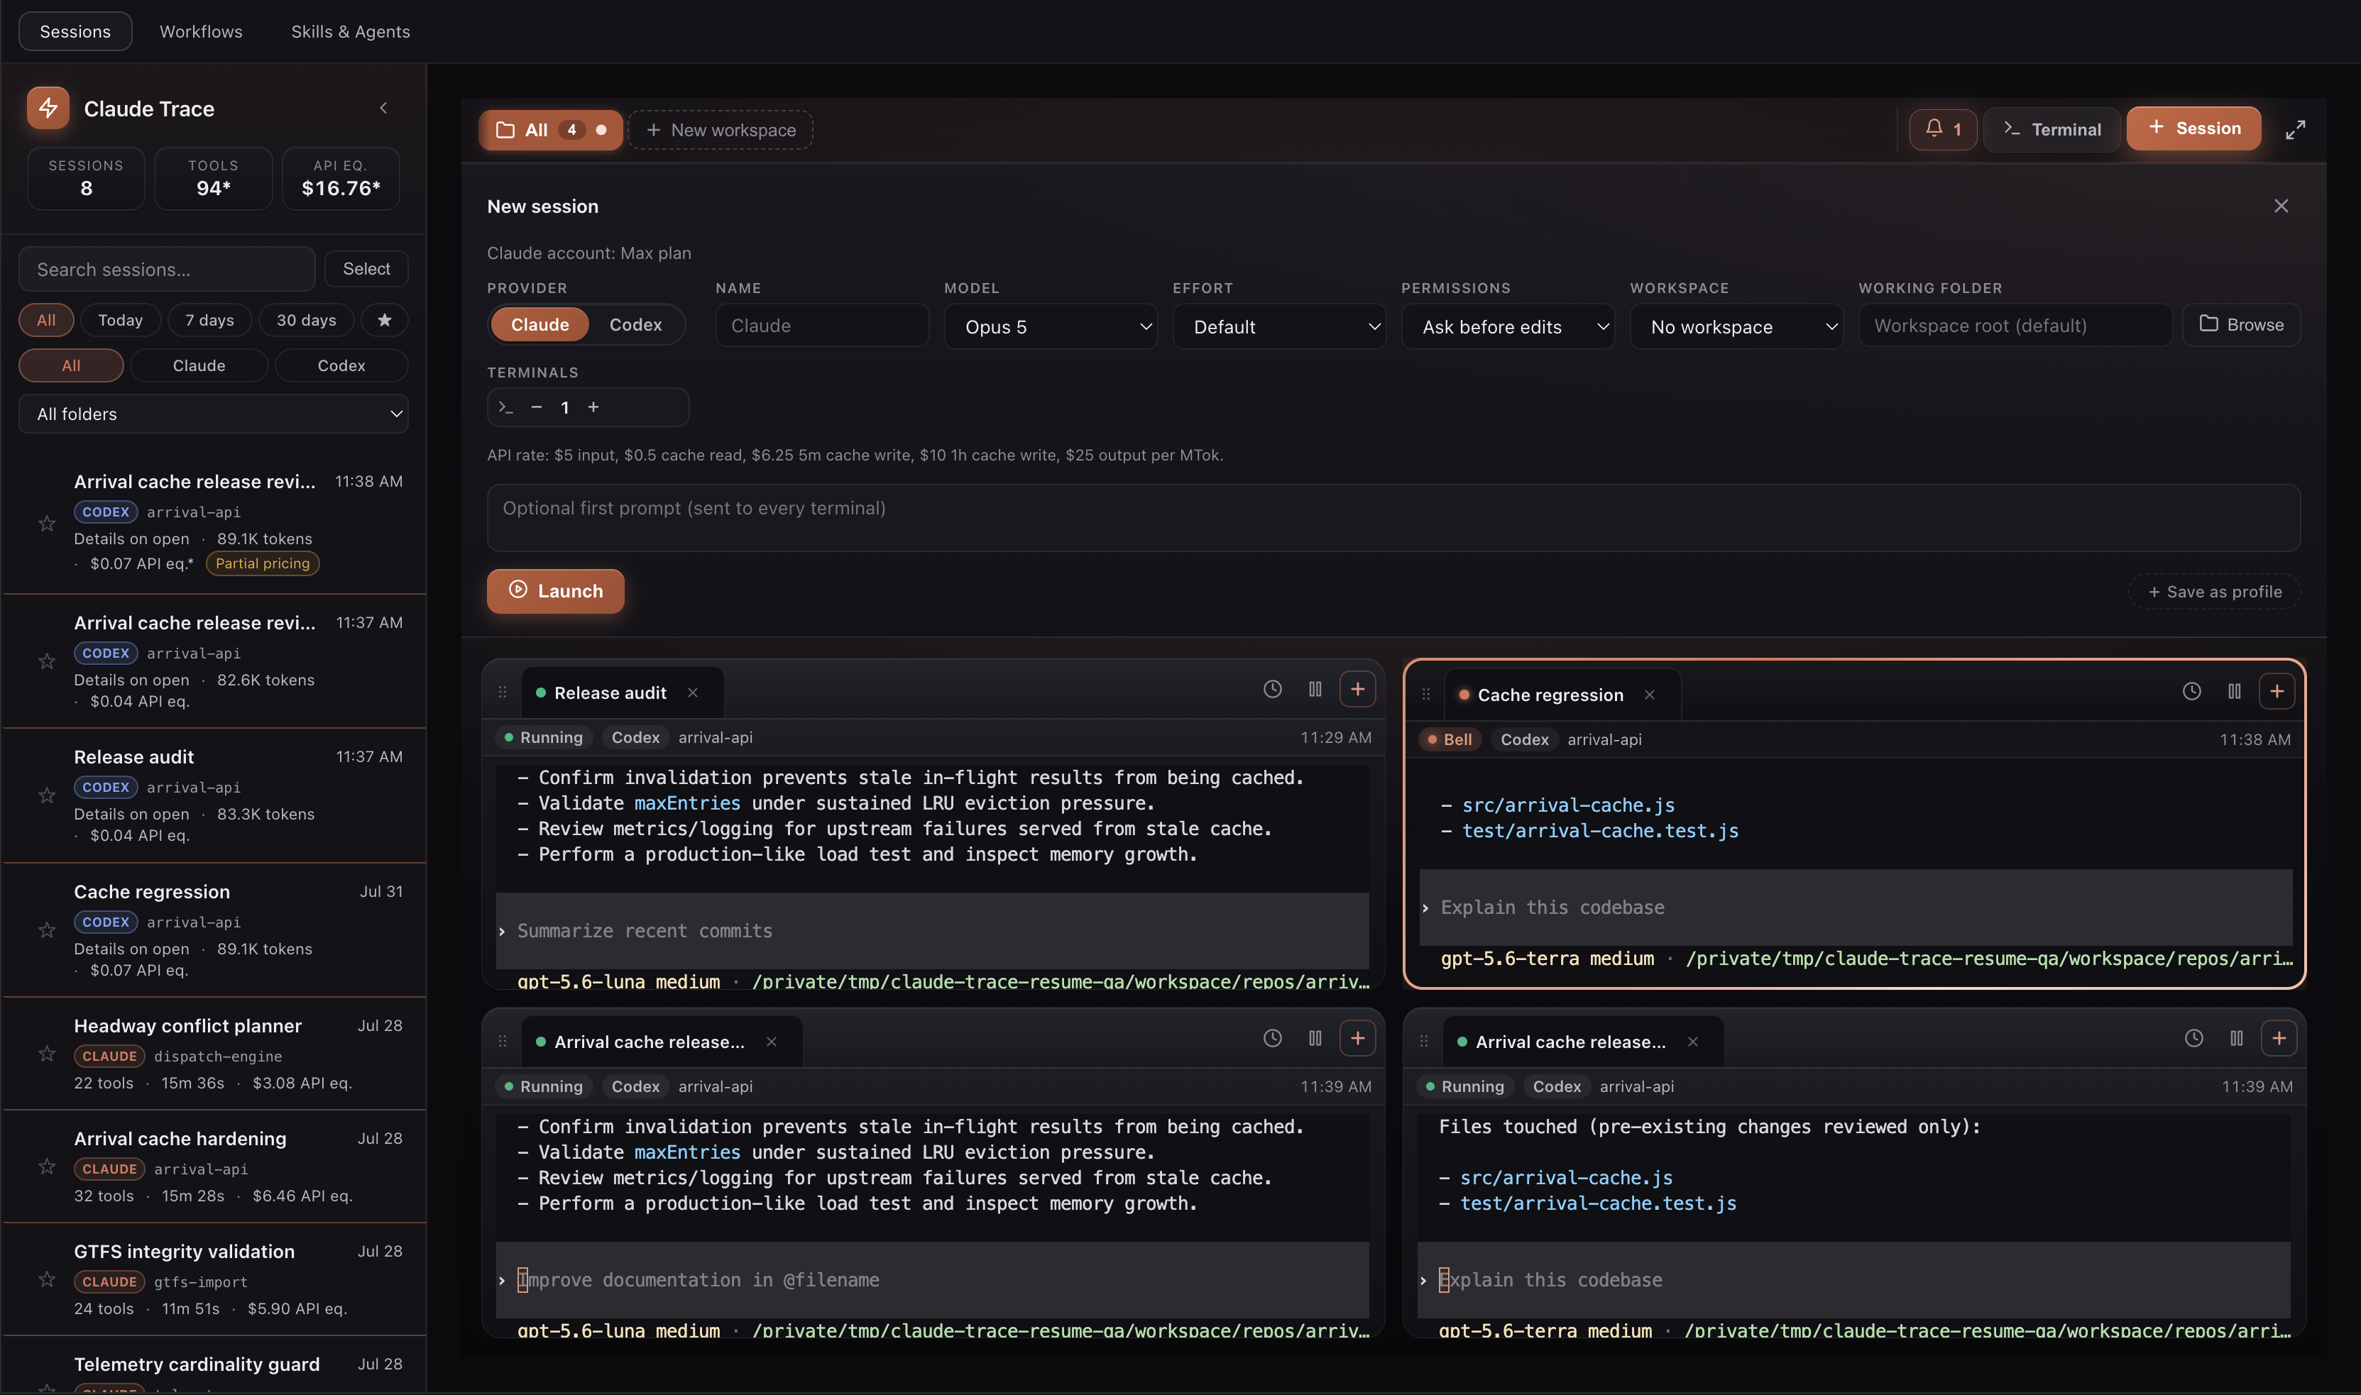Screen dimensions: 2361x1395
Task: Add terminal to 'Improve documentation' pane
Action: pyautogui.click(x=1358, y=1038)
